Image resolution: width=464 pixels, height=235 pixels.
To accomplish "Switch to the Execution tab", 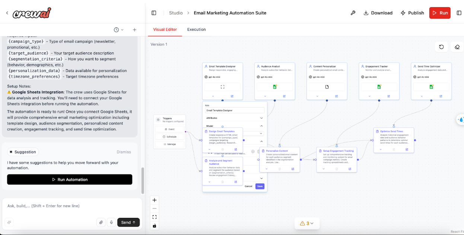I will coord(196,29).
